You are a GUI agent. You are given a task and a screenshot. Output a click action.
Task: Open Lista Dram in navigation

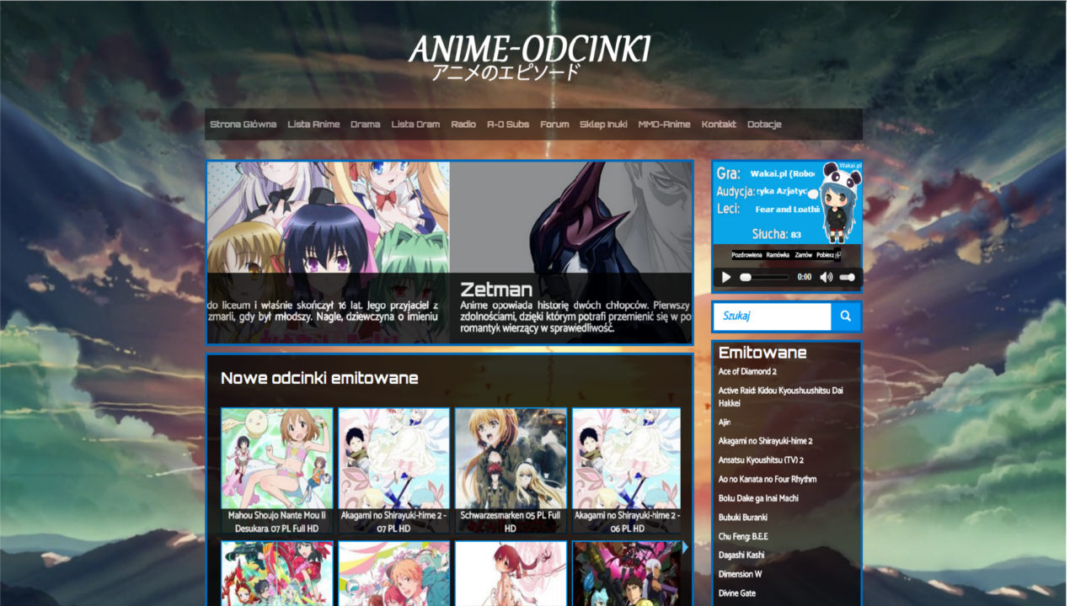[x=415, y=125]
